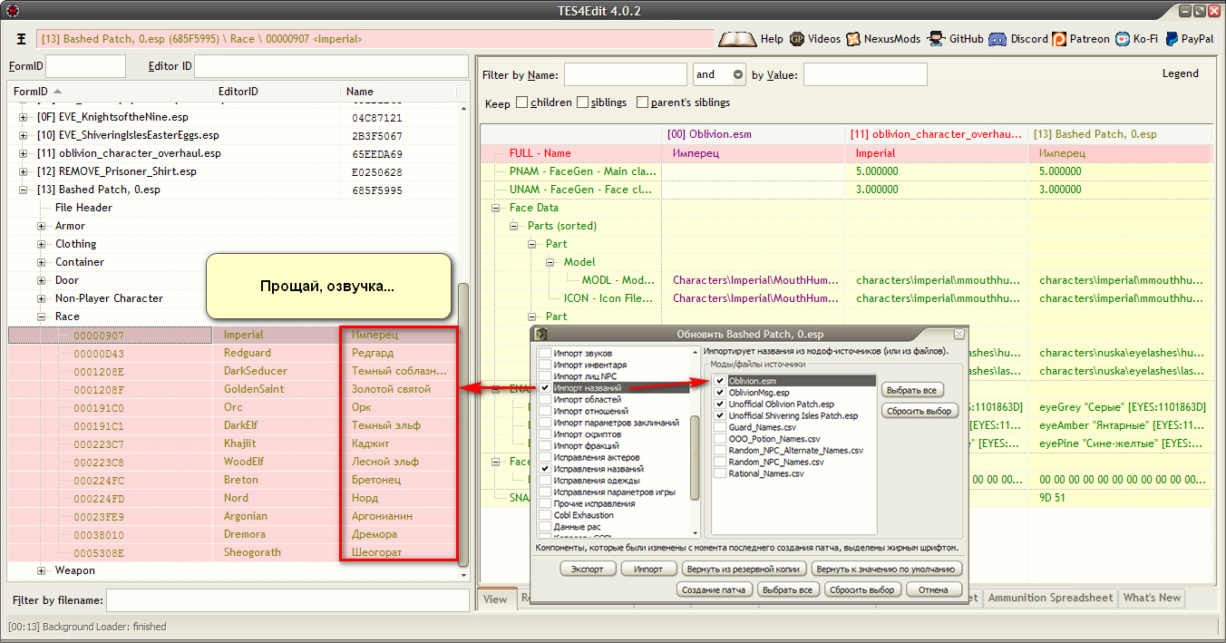Enable the Keep children checkbox
Image resolution: width=1226 pixels, height=643 pixels.
(x=521, y=102)
